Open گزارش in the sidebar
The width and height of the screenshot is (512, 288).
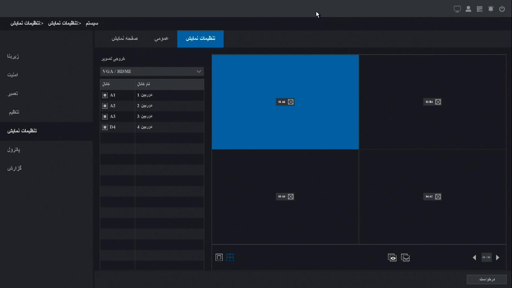[x=46, y=168]
